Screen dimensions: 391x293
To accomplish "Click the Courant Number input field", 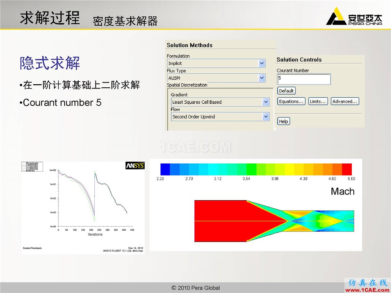I will 304,79.
